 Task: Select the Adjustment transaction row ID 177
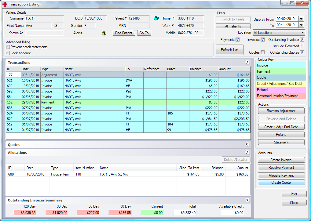tap(128, 75)
